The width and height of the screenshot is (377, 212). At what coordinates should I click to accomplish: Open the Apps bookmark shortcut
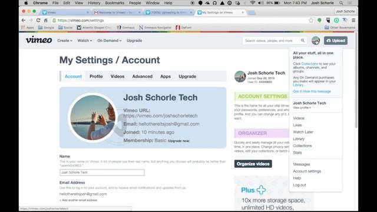[x=28, y=28]
